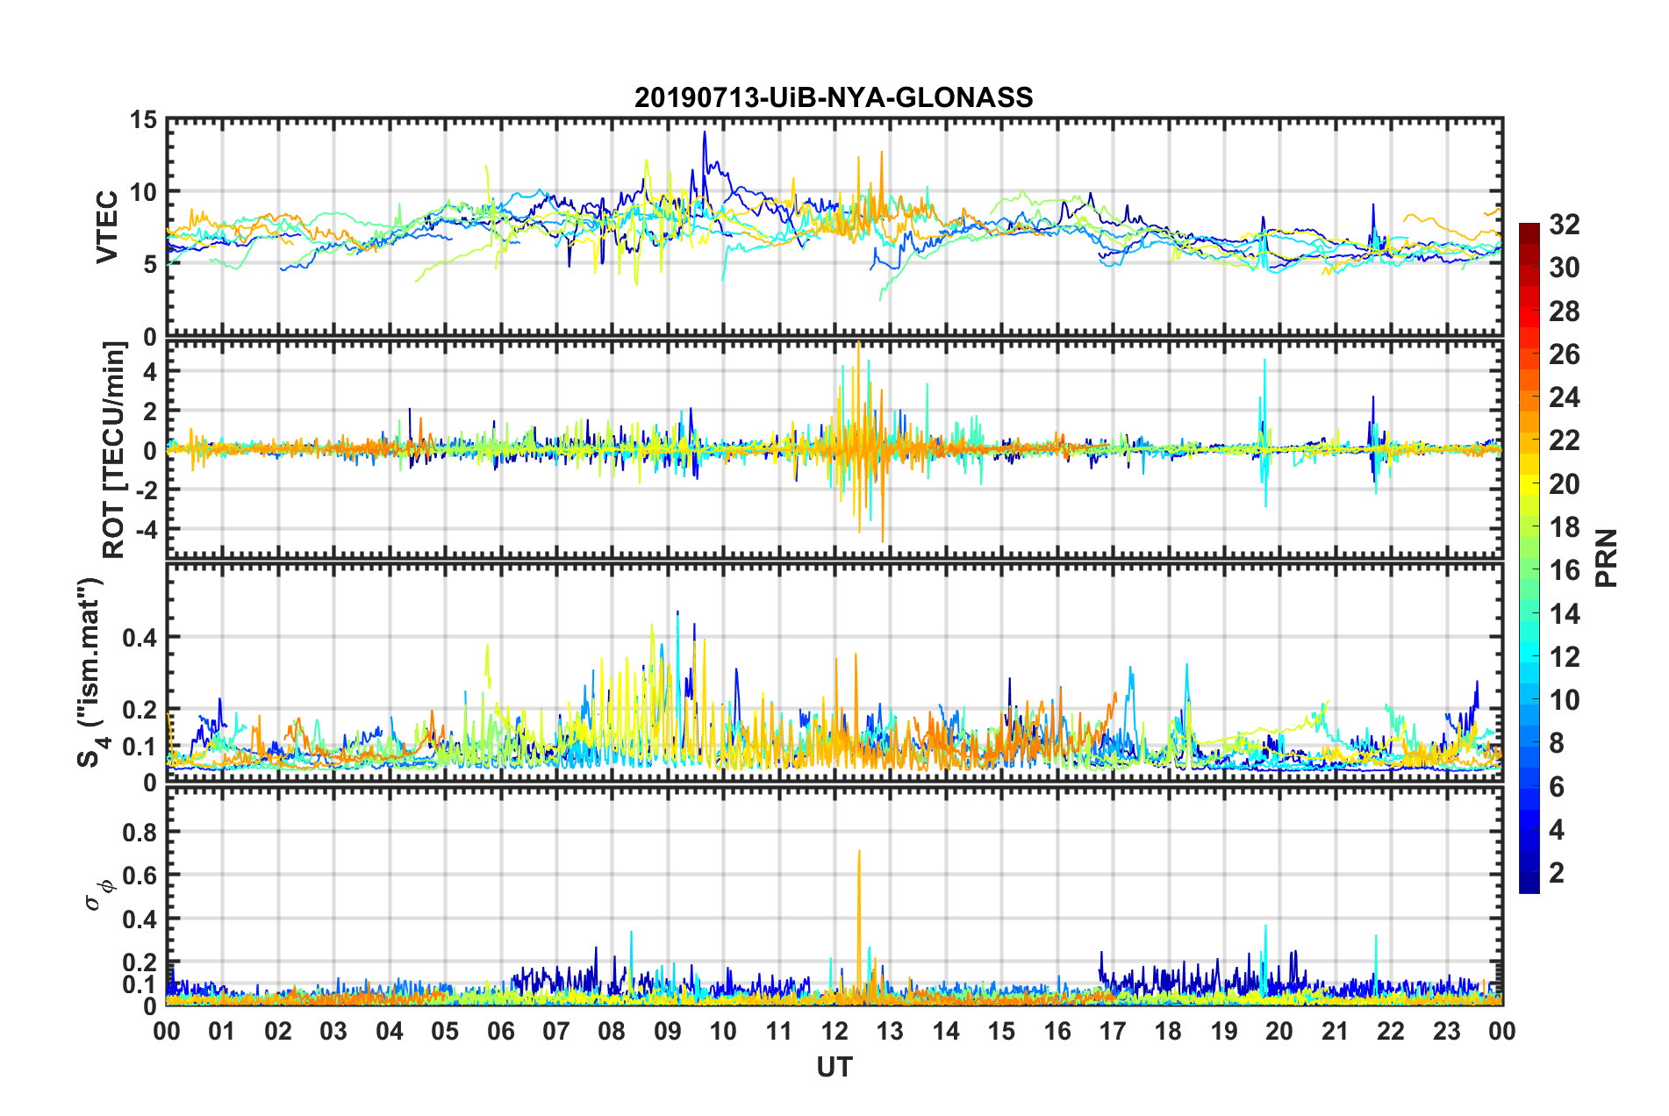The width and height of the screenshot is (1669, 1116).
Task: Click VTEC axis tick value 10
Action: pos(142,192)
